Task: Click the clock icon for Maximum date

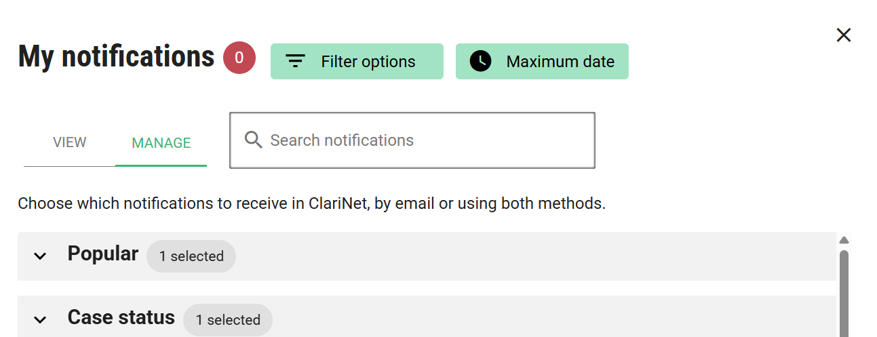Action: pos(480,62)
